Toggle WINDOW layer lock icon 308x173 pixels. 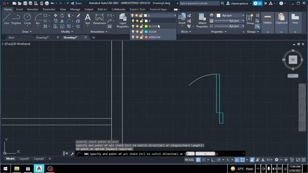[141, 37]
